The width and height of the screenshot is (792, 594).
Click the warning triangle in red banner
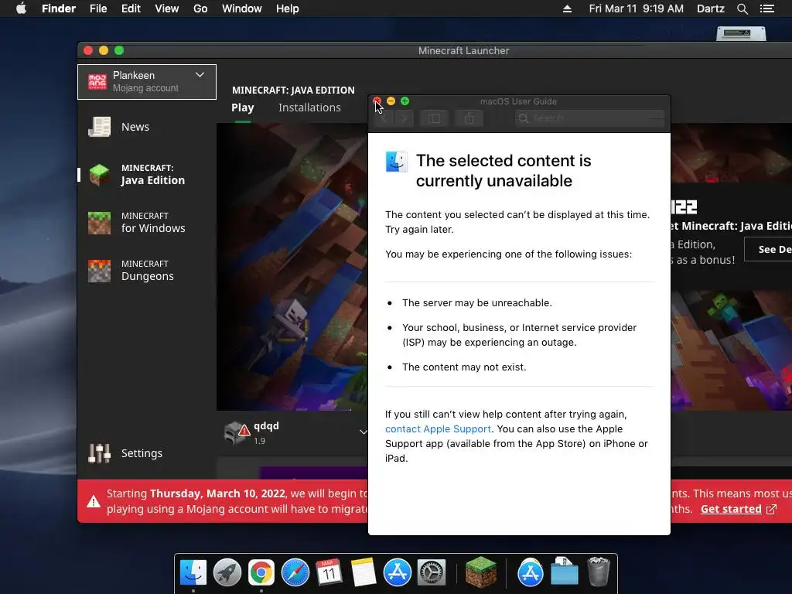click(94, 501)
